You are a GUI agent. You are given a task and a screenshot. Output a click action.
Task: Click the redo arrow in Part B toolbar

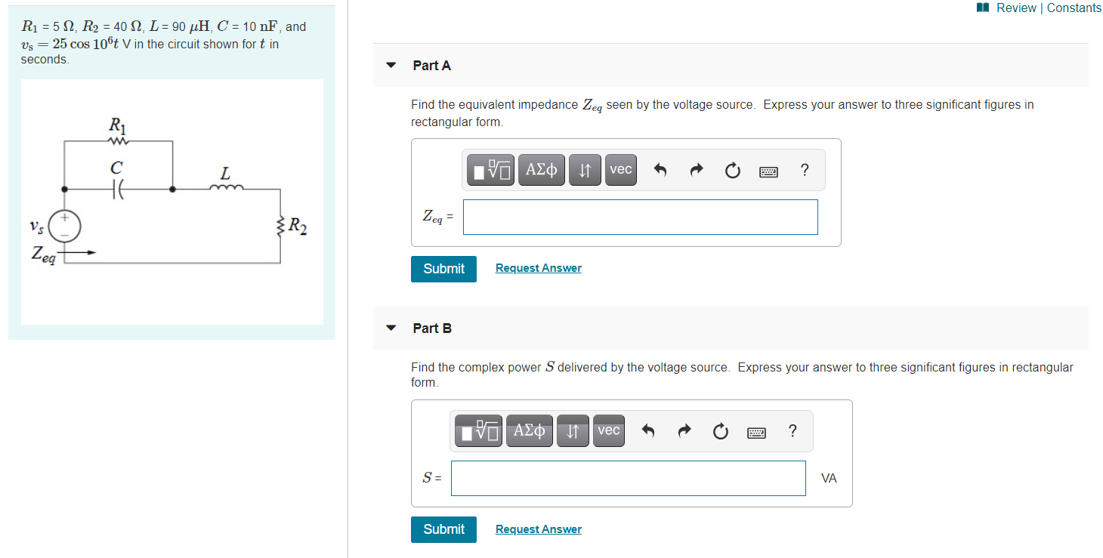point(684,430)
